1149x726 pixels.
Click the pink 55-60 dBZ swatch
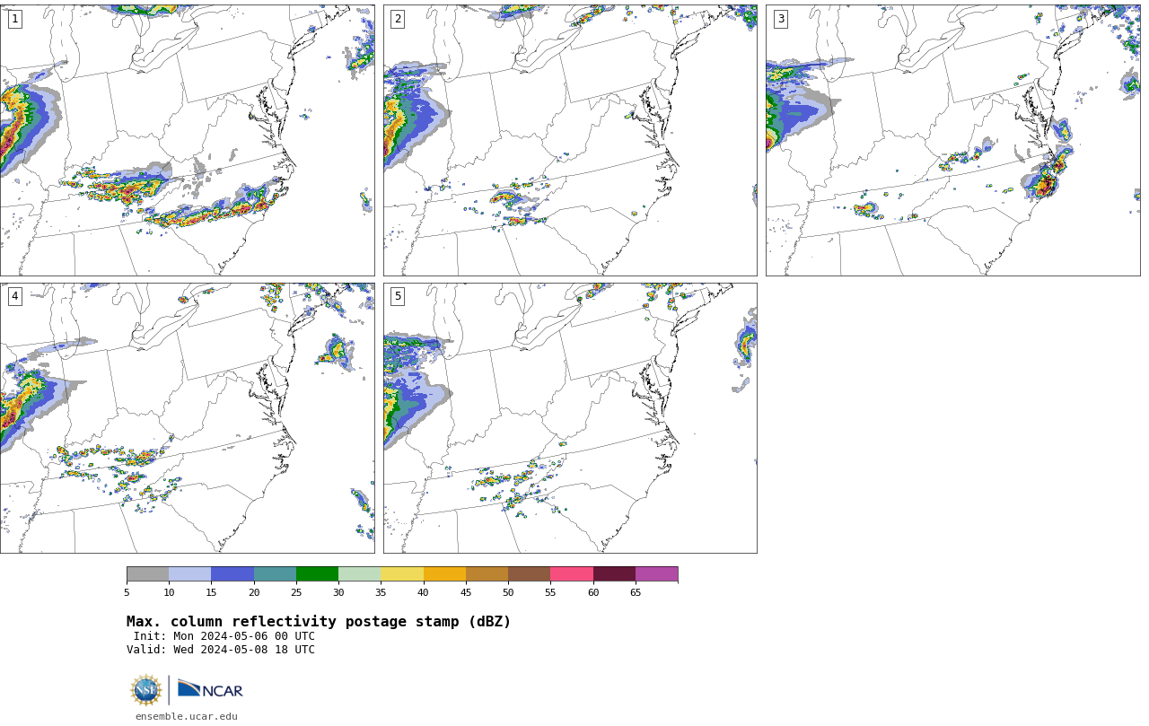572,574
